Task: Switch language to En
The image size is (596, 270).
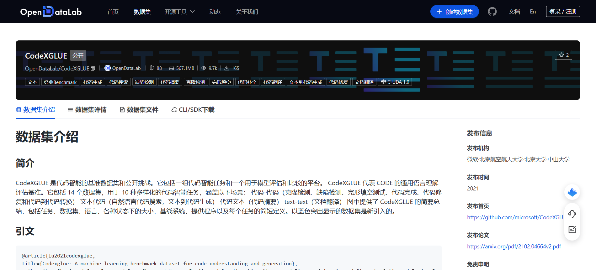Action: coord(533,12)
